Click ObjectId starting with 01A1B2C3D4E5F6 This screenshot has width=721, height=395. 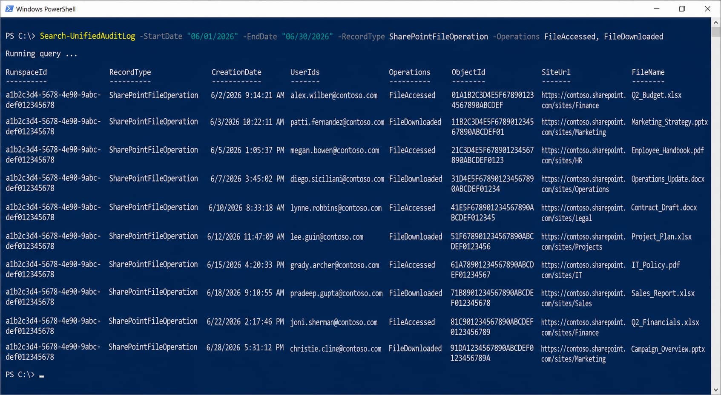pyautogui.click(x=493, y=100)
